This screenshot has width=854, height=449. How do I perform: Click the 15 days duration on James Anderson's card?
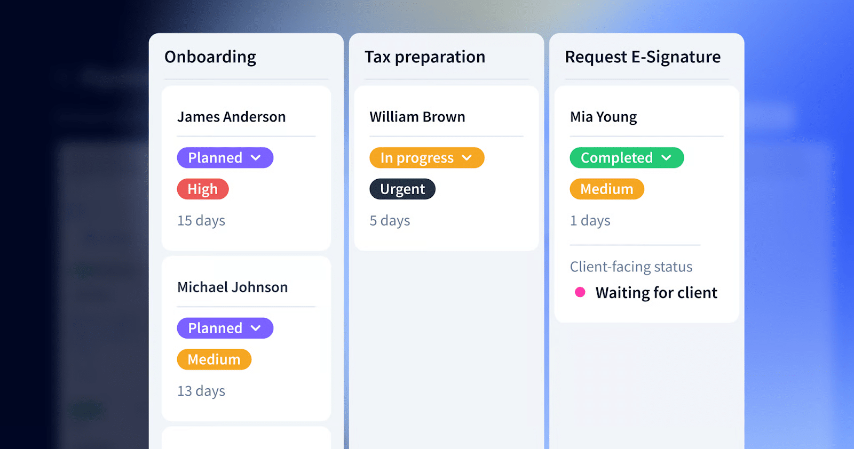pos(201,220)
